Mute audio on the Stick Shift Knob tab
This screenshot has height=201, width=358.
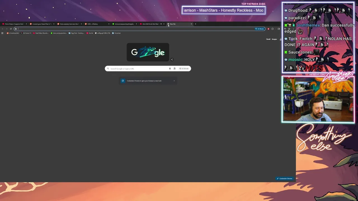[x=161, y=24]
